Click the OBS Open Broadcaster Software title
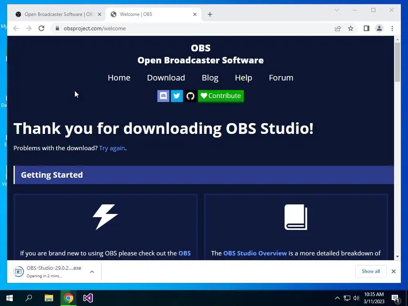408x306 pixels. 201,54
